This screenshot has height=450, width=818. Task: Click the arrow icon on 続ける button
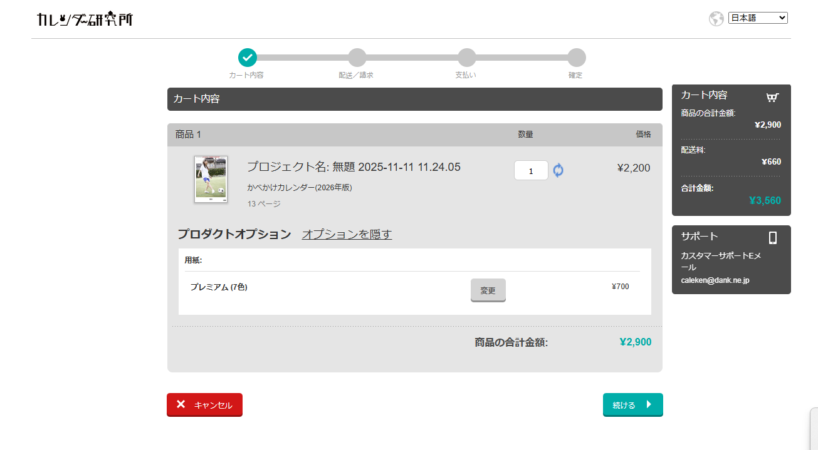click(x=649, y=404)
